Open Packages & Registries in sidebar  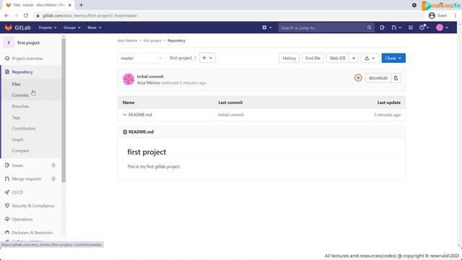point(32,233)
